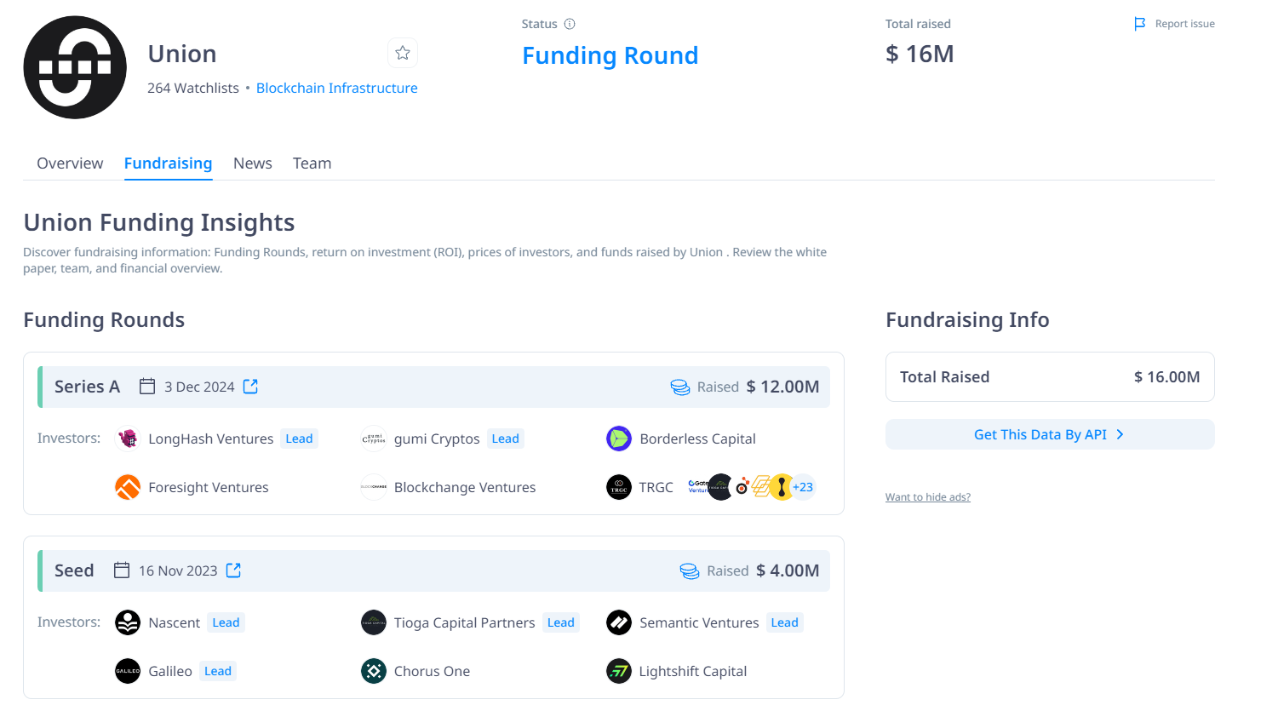Expand the +23 more investors badge
1278x711 pixels.
pyautogui.click(x=803, y=487)
